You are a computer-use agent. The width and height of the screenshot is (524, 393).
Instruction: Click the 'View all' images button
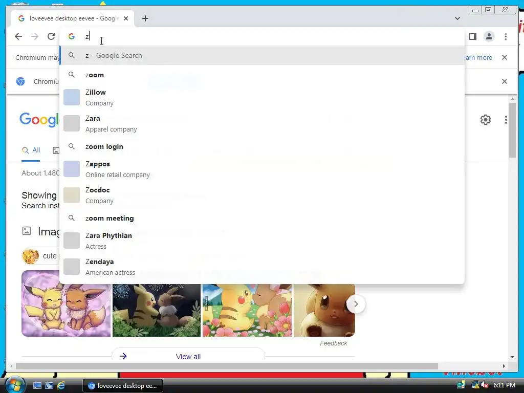188,356
